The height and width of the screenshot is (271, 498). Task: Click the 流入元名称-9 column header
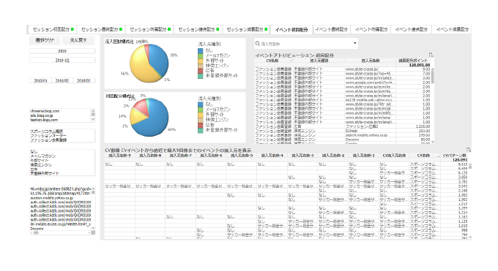coord(119,156)
